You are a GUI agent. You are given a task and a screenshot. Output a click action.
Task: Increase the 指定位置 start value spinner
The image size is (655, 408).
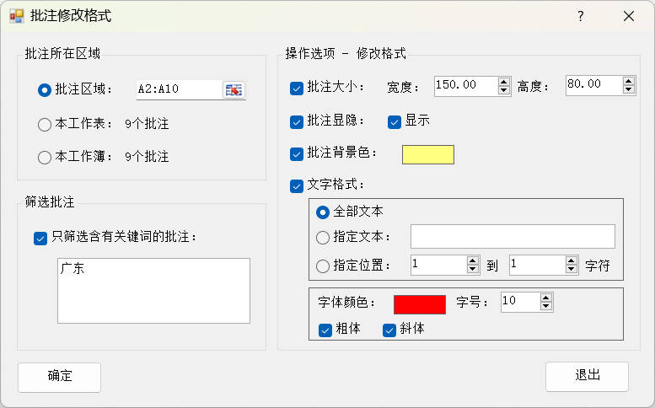[473, 260]
